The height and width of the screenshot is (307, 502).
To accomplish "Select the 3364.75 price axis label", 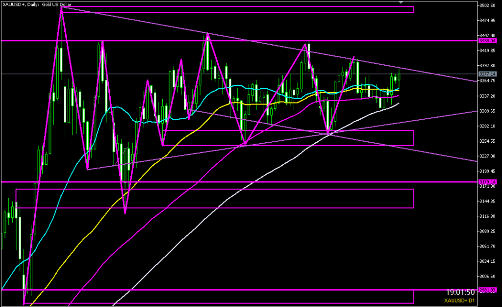I will tap(488, 80).
